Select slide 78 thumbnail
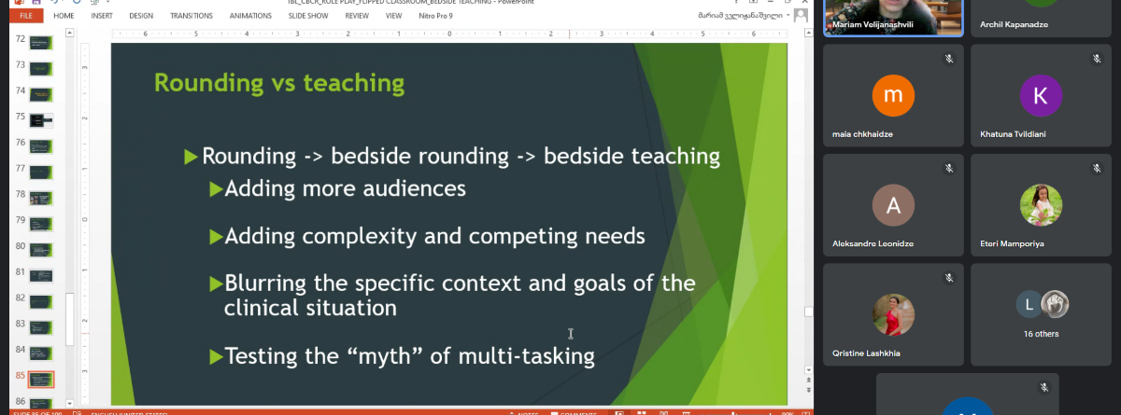The width and height of the screenshot is (1121, 415). tap(41, 198)
